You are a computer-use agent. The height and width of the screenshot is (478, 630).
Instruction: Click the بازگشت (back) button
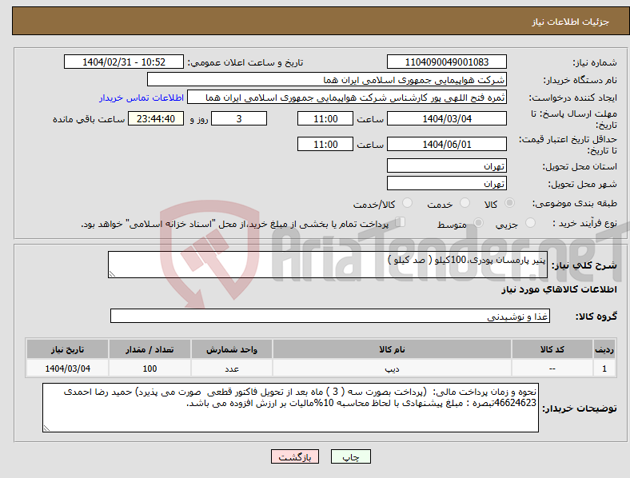click(295, 456)
